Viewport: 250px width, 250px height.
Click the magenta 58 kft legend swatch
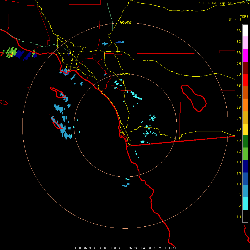click(x=245, y=55)
